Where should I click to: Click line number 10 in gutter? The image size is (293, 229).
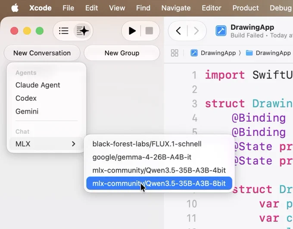pos(192,204)
